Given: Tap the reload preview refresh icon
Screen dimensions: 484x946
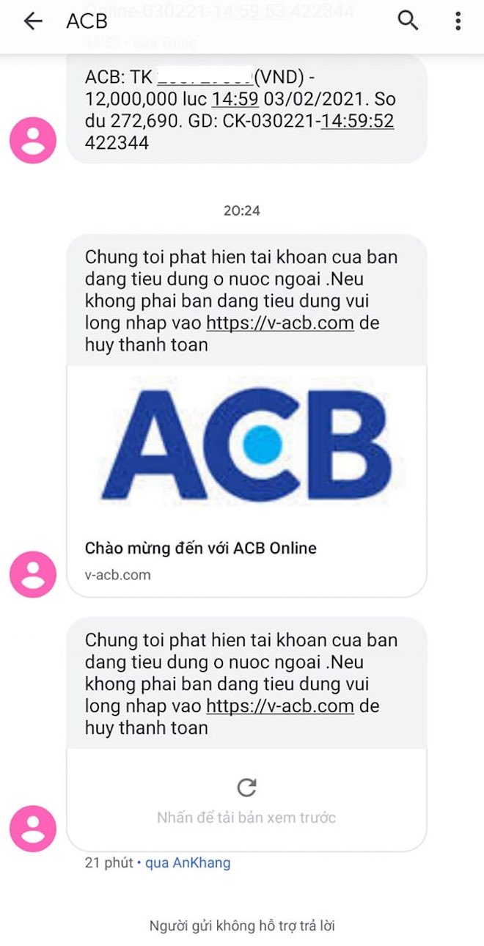Looking at the screenshot, I should coord(246,788).
